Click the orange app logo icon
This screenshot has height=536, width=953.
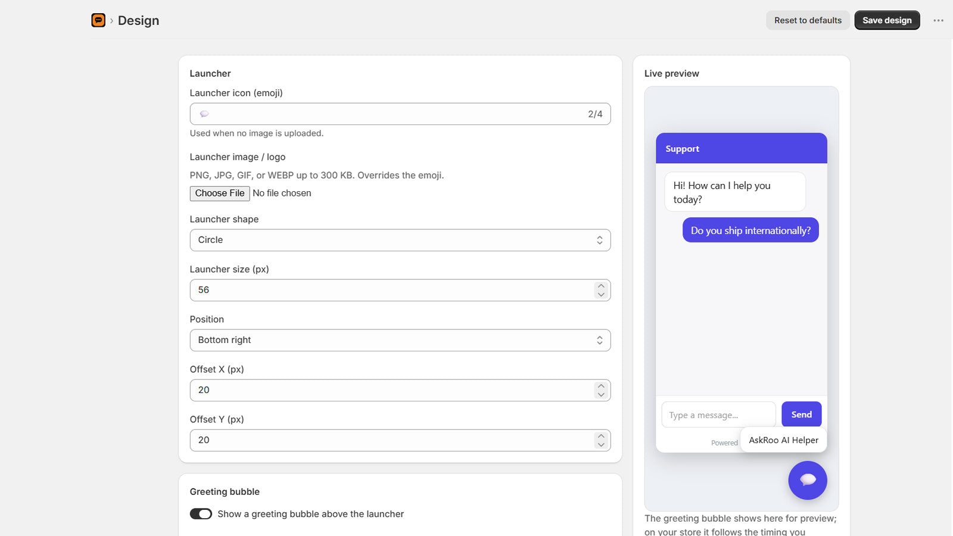click(x=98, y=20)
